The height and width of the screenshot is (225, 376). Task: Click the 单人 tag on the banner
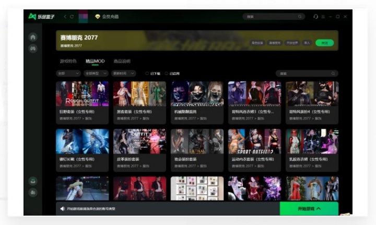pyautogui.click(x=307, y=43)
